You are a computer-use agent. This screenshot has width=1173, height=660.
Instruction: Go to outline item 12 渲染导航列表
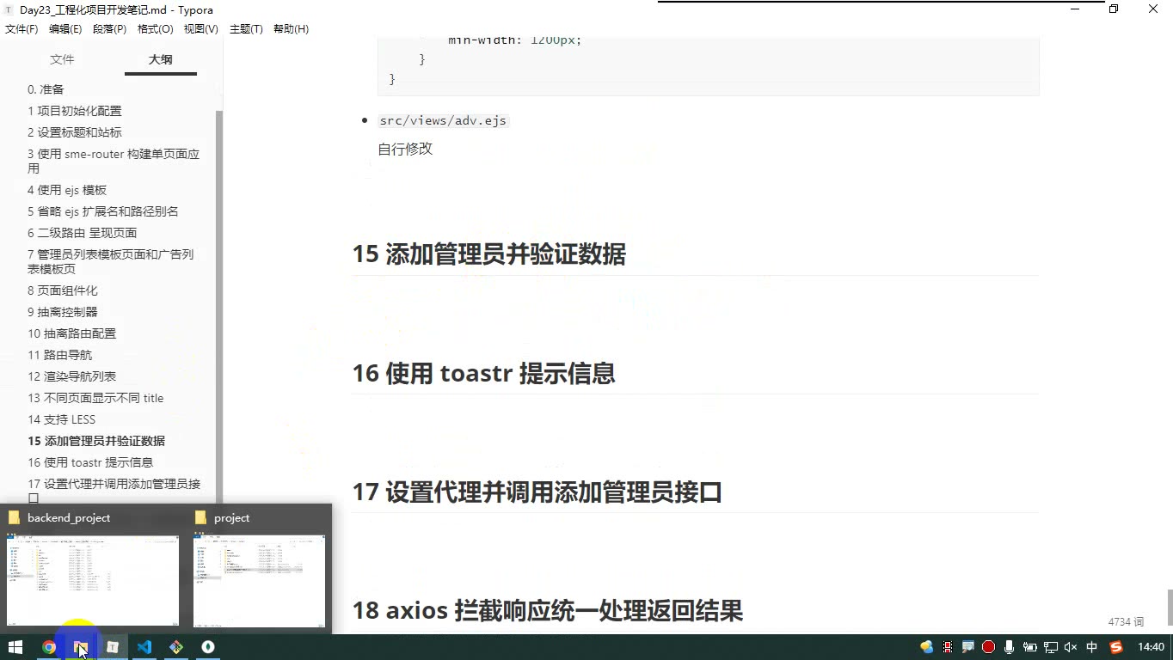[71, 376]
